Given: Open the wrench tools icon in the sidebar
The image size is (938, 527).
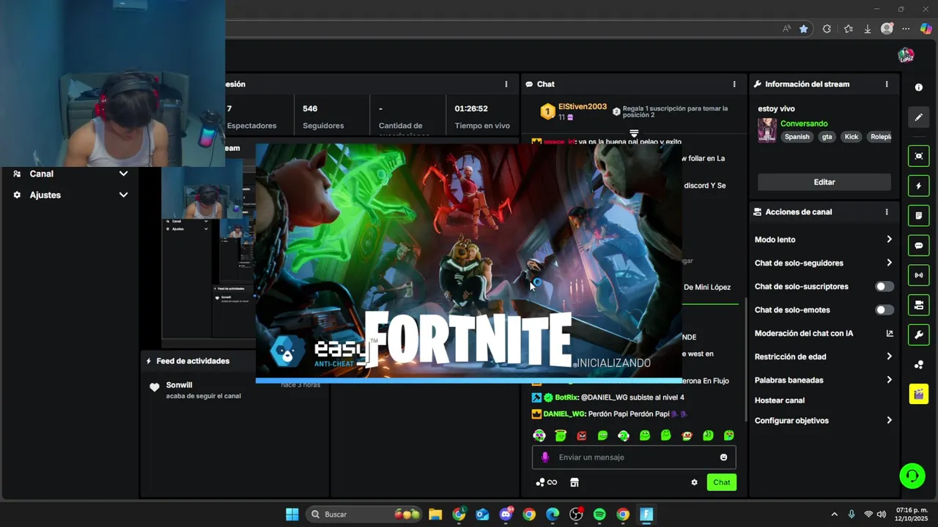Looking at the screenshot, I should 918,335.
